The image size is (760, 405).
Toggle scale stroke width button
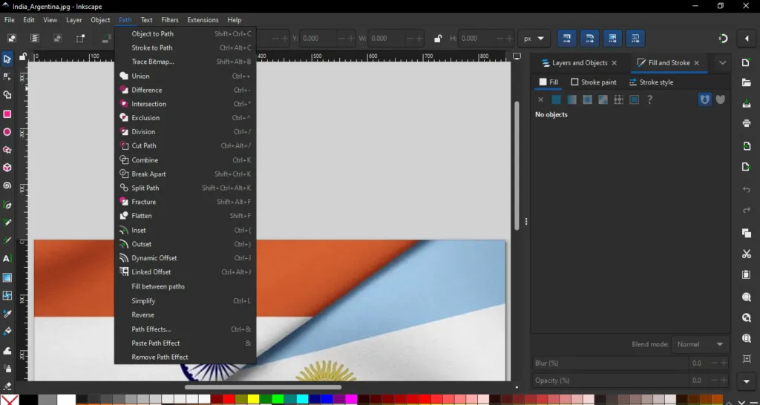pyautogui.click(x=566, y=39)
